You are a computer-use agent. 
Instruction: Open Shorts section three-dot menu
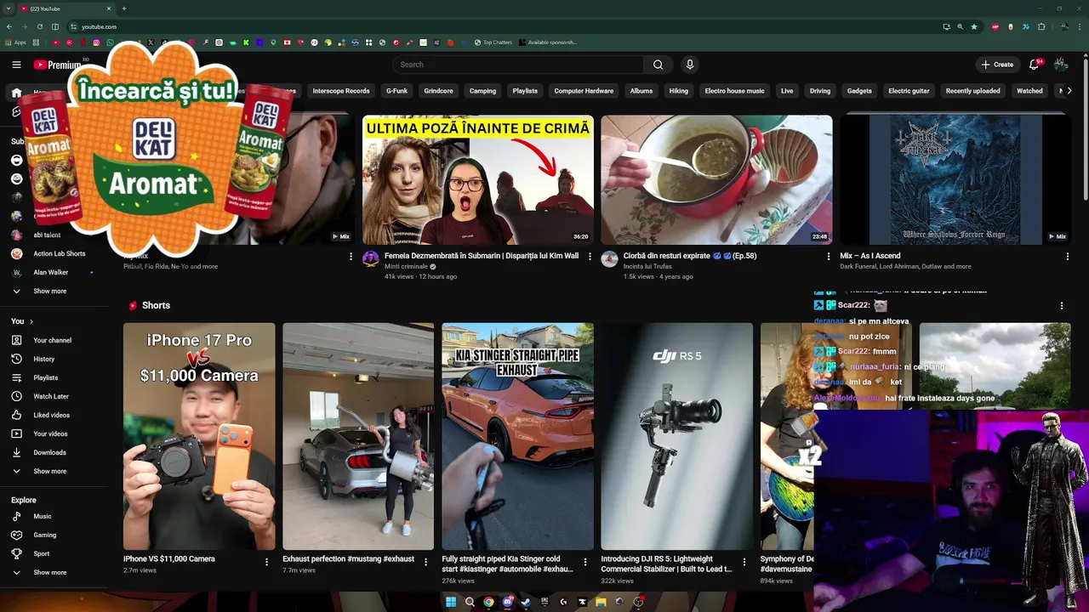point(1061,305)
